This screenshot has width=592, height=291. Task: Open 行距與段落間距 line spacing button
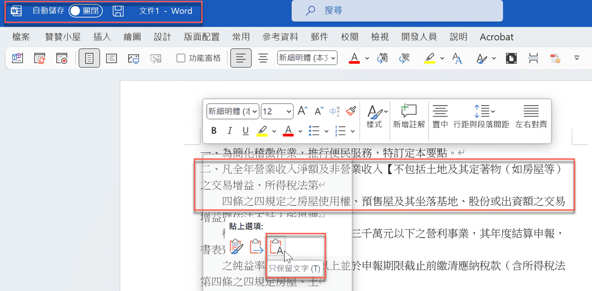tap(481, 116)
